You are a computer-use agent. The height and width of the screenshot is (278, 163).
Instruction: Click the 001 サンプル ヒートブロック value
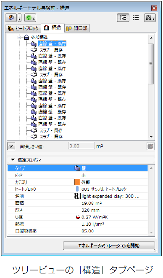pyautogui.click(x=104, y=189)
